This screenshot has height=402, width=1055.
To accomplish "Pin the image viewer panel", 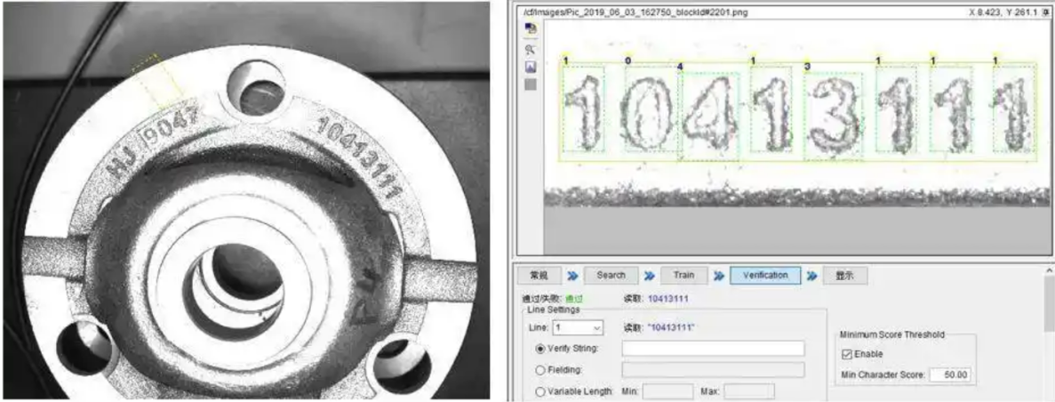I will (x=1045, y=13).
